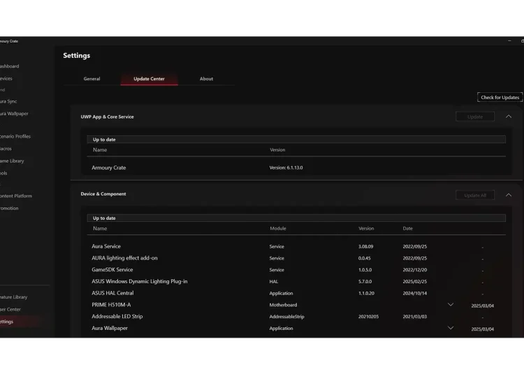This screenshot has height=374, width=524.
Task: Select the Aura Wallpaper row in table
Action: 296,328
